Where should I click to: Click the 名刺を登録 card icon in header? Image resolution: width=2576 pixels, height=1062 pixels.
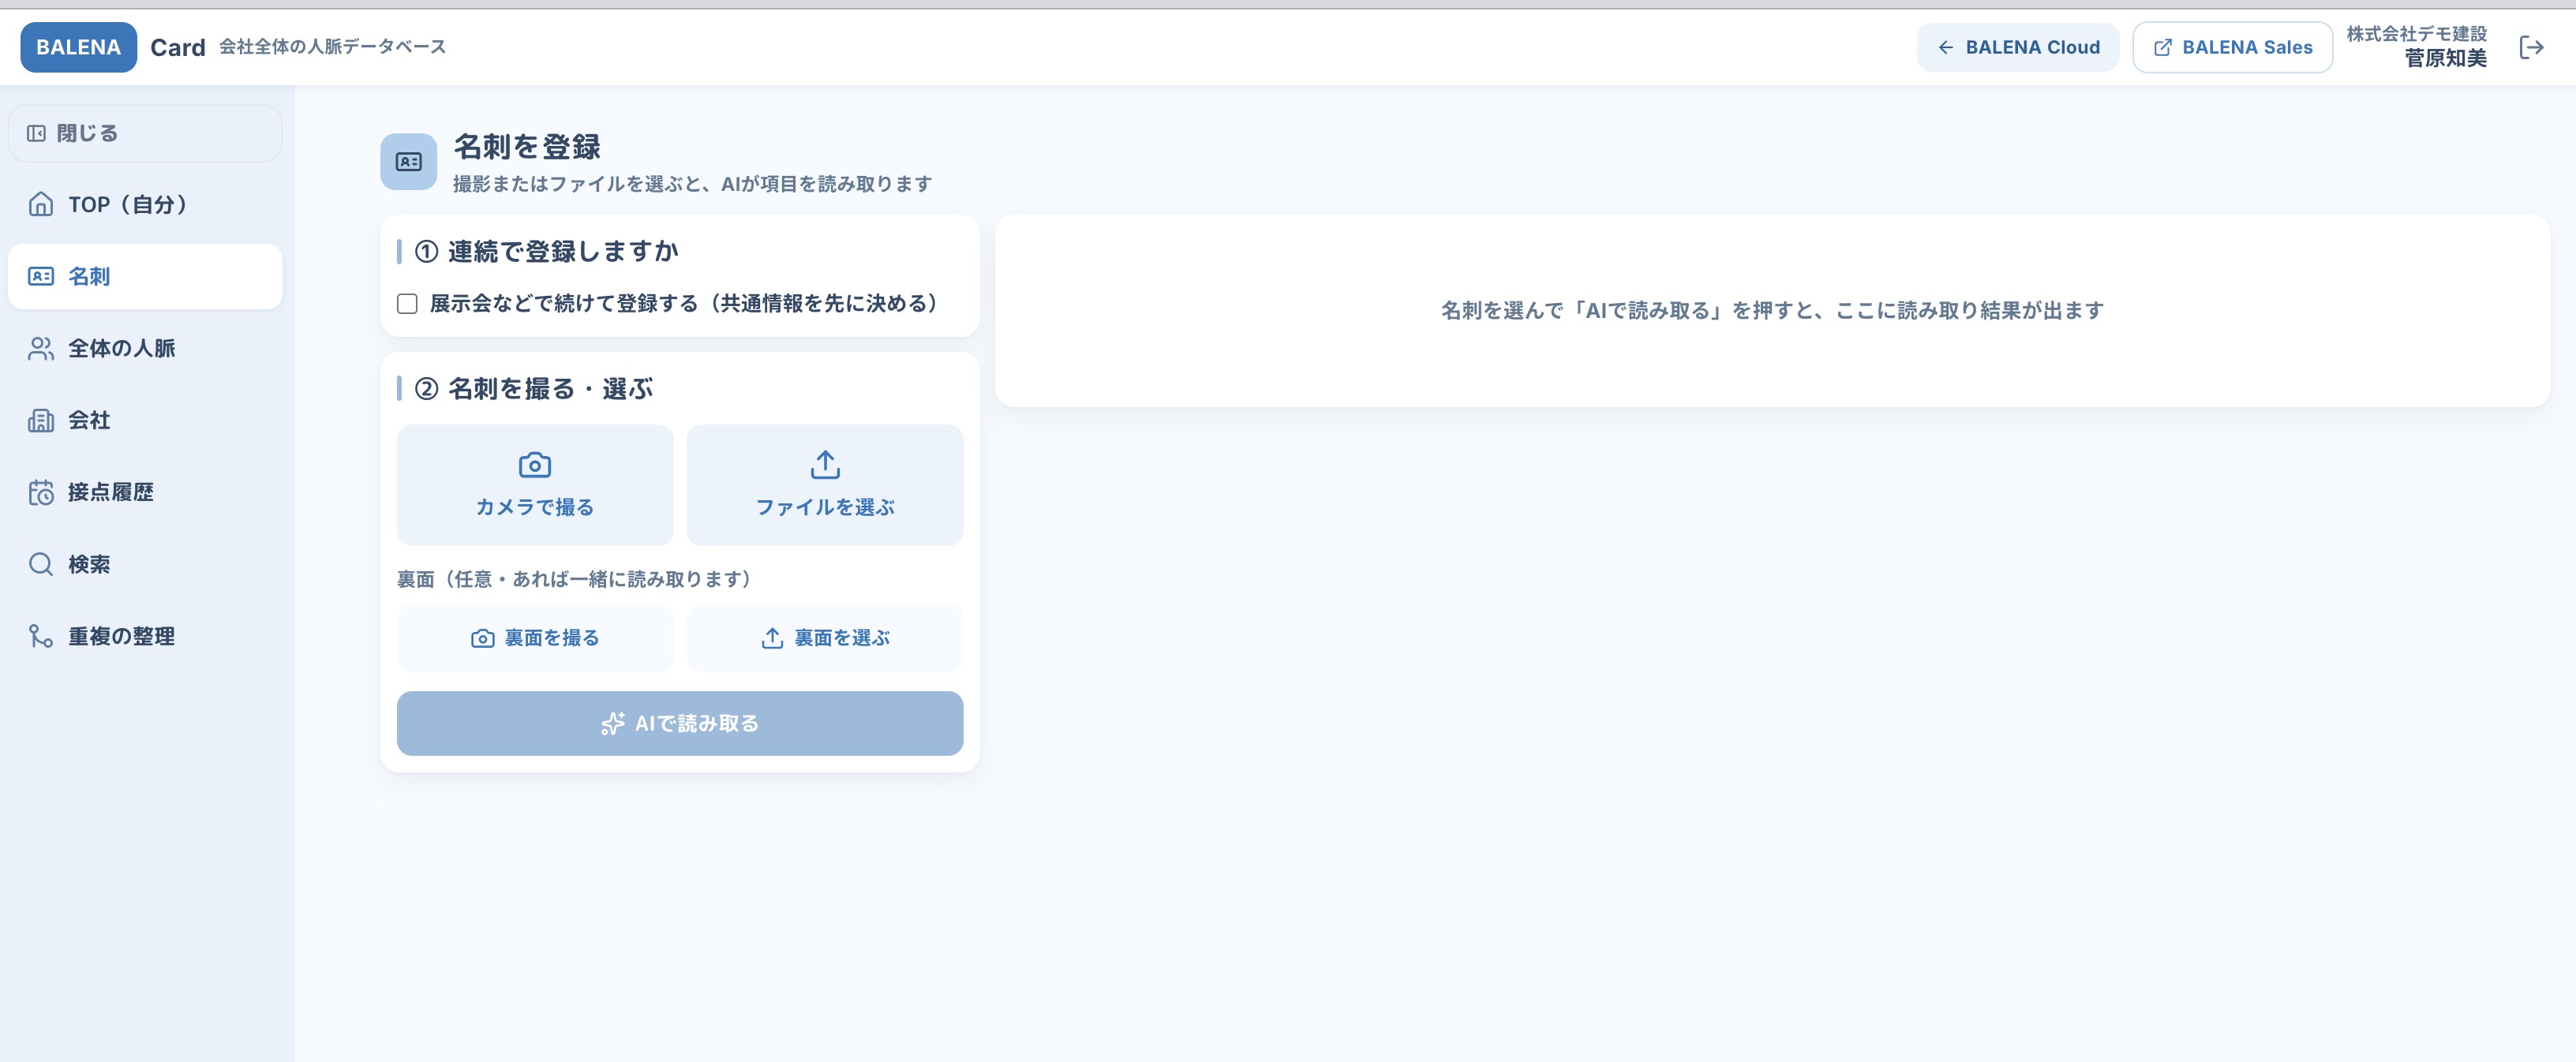tap(408, 162)
